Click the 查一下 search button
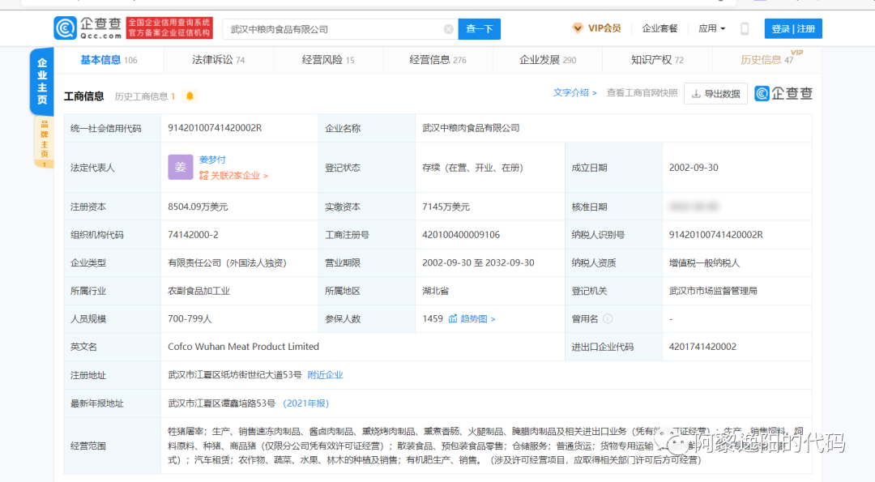875x482 pixels. [x=479, y=29]
